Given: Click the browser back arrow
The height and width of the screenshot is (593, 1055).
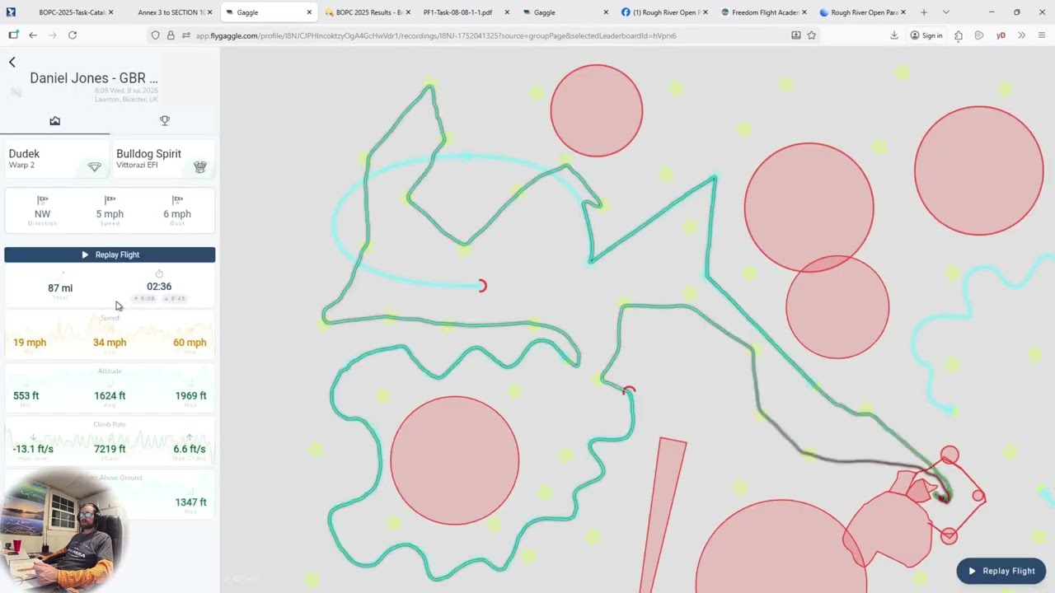Looking at the screenshot, I should click(x=32, y=35).
